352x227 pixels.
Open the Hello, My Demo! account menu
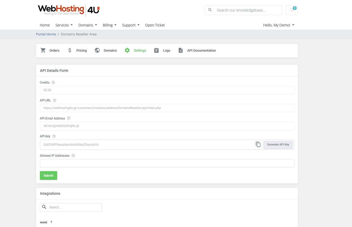279,25
